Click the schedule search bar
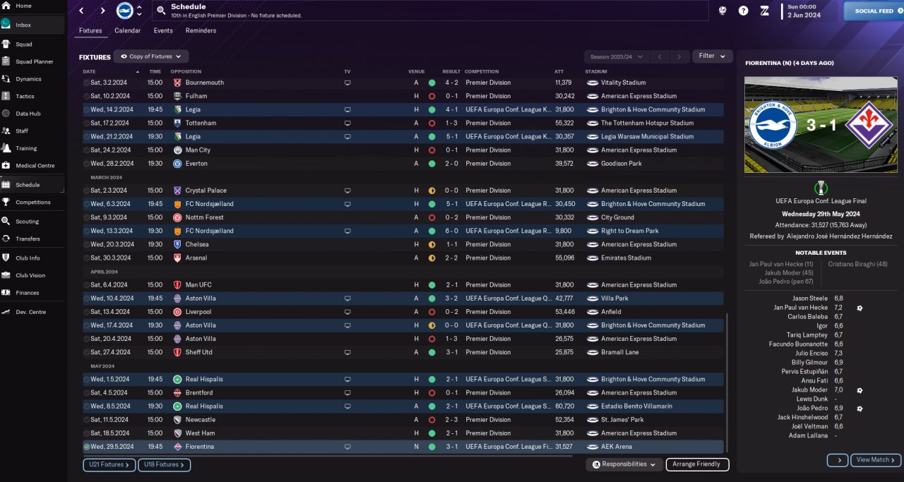 [x=429, y=11]
